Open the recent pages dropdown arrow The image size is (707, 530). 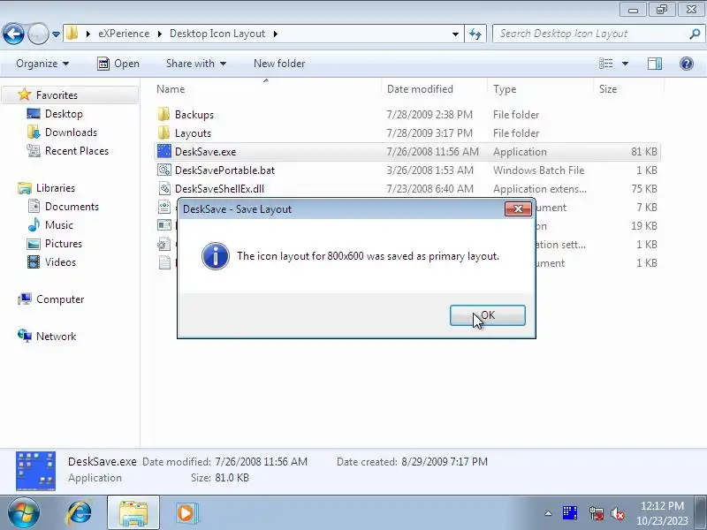click(56, 34)
